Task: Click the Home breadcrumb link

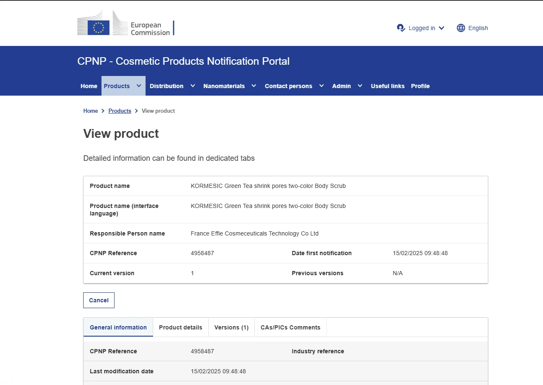Action: coord(90,111)
